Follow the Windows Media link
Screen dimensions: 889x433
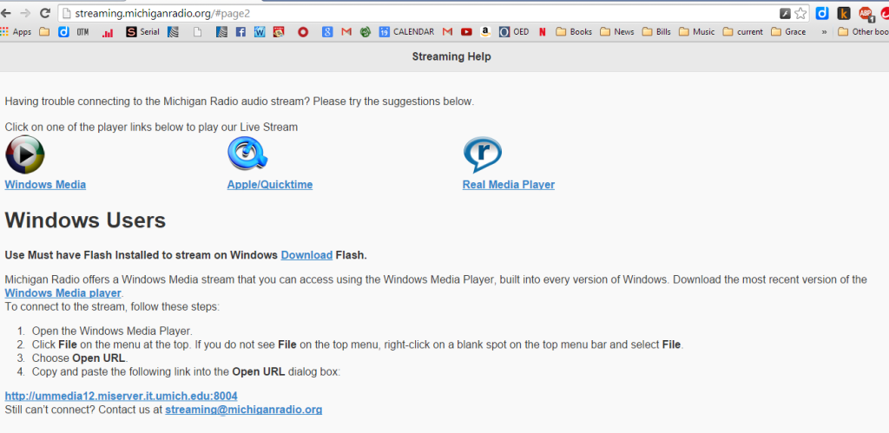45,185
